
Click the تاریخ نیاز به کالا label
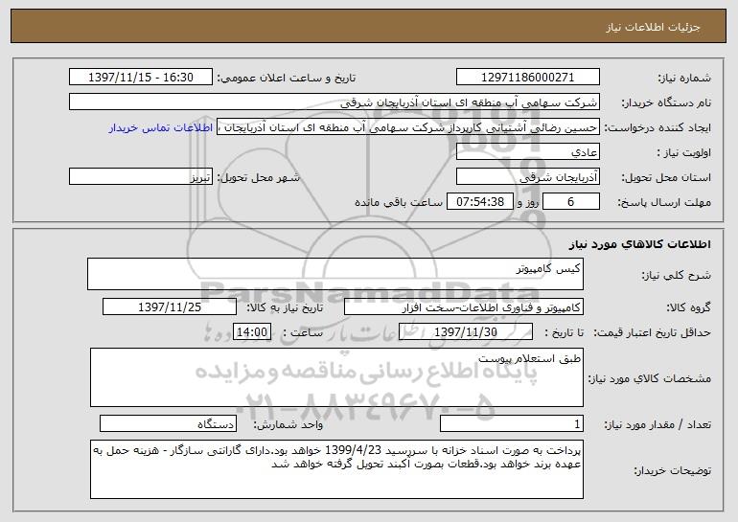(286, 308)
